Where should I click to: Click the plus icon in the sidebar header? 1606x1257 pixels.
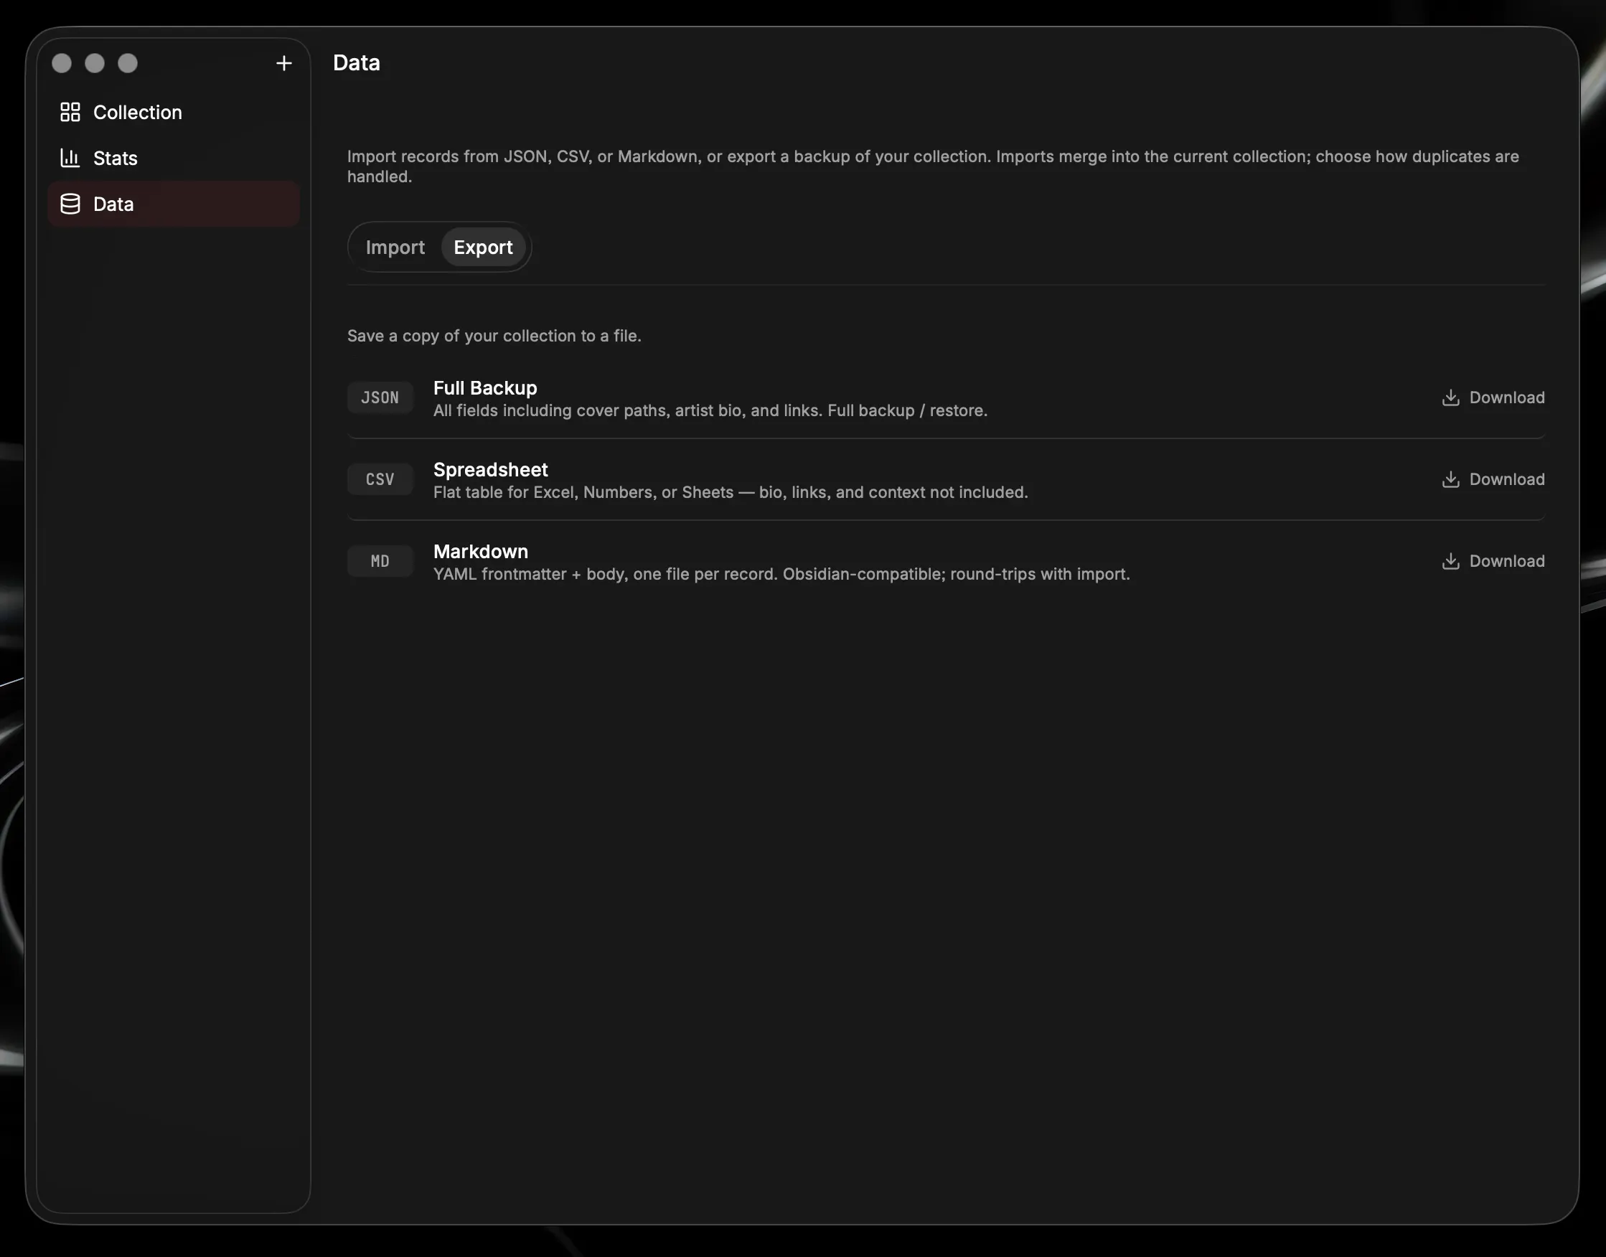click(x=283, y=63)
